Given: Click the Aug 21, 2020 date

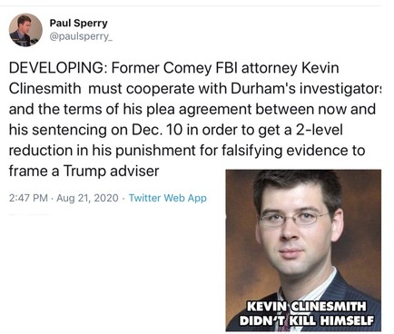Looking at the screenshot, I should coord(87,198).
